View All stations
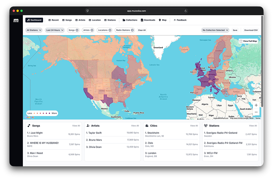The height and width of the screenshot is (179, 273). pyautogui.click(x=253, y=126)
